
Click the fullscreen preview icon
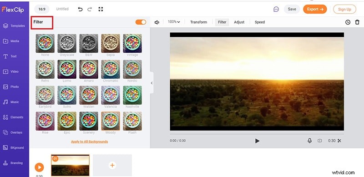coord(101,9)
